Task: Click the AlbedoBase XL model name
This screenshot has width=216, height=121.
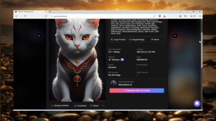Action: [x=125, y=85]
